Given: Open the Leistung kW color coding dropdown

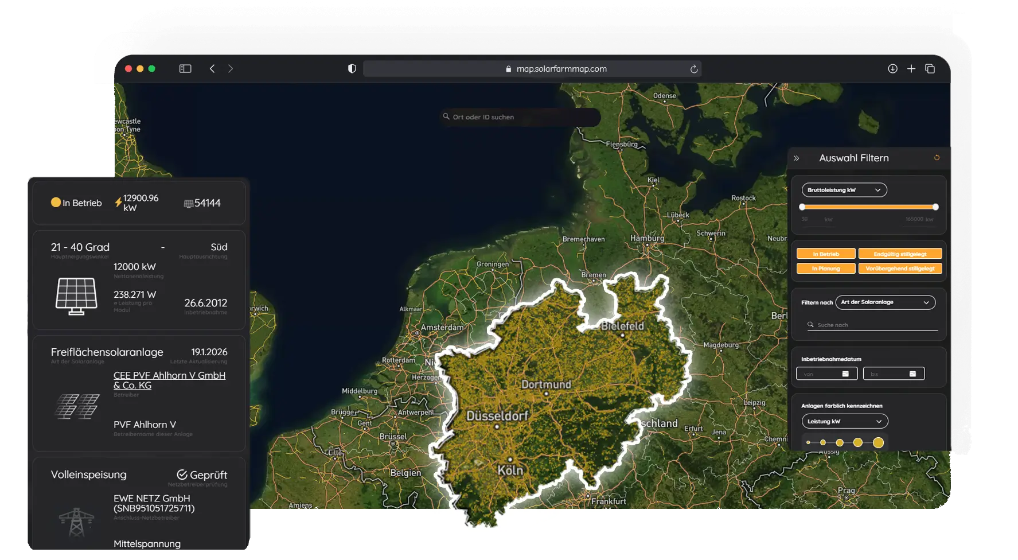Looking at the screenshot, I should (844, 421).
